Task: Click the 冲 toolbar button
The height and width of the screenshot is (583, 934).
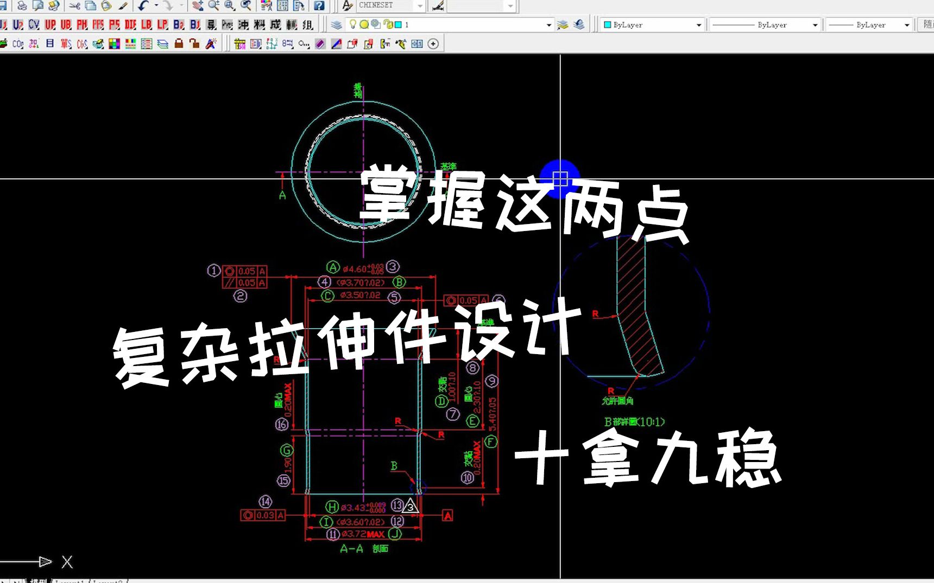Action: pyautogui.click(x=243, y=25)
